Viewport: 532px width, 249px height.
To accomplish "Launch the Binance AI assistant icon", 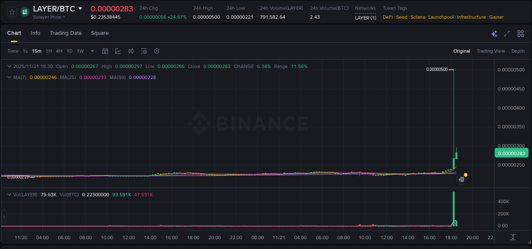I will 494,33.
